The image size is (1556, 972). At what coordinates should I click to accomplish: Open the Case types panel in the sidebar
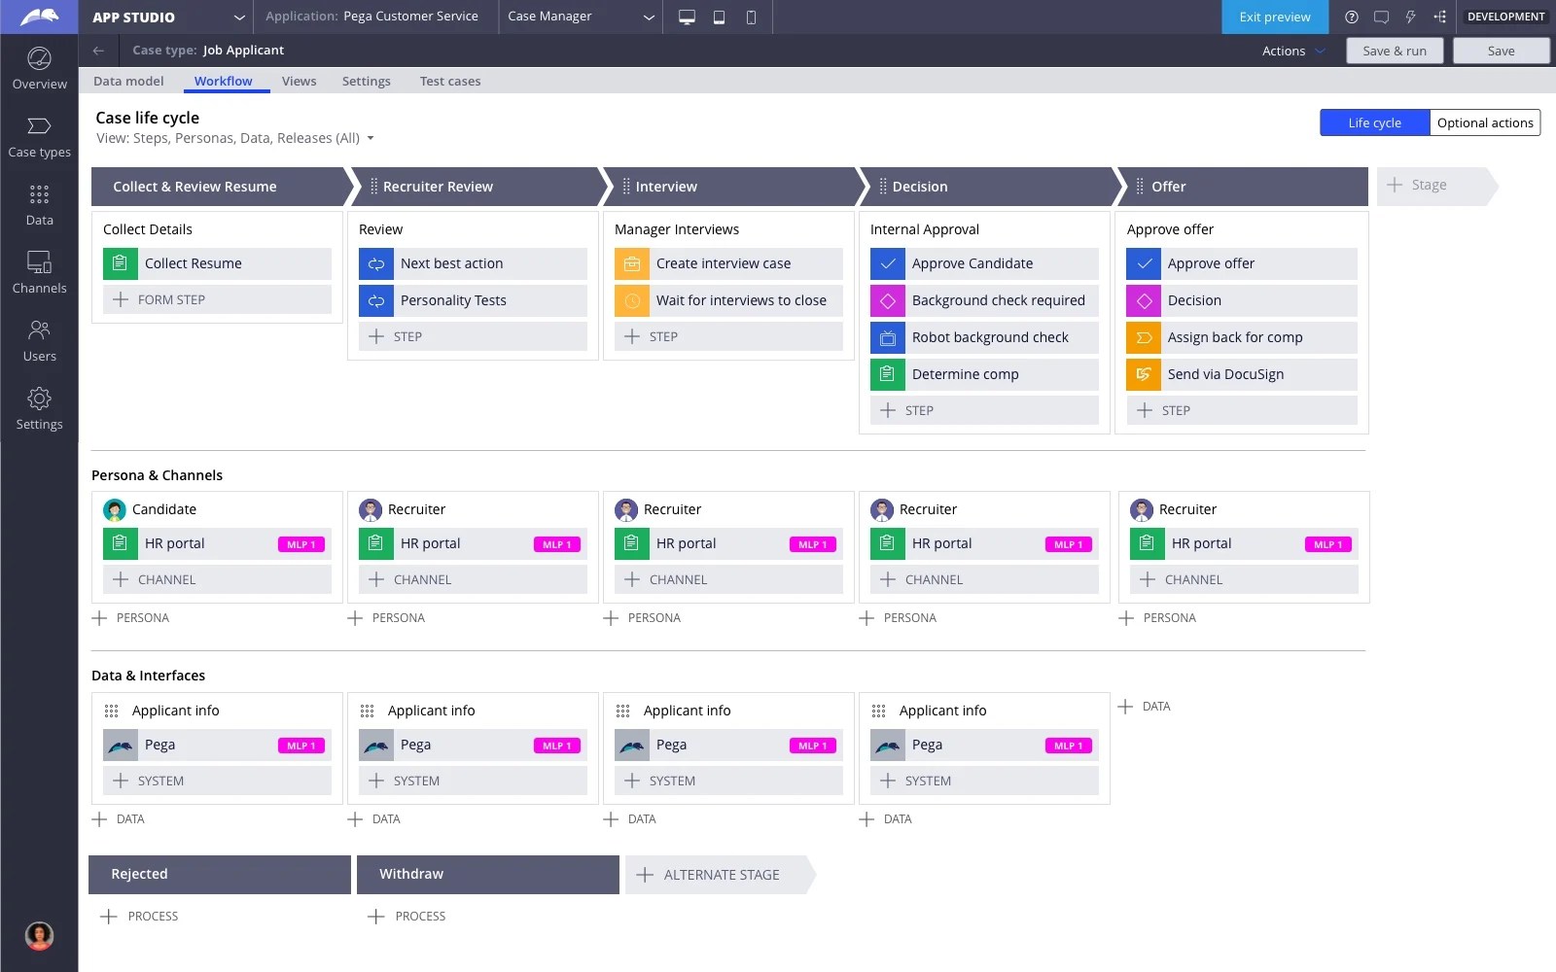(39, 136)
